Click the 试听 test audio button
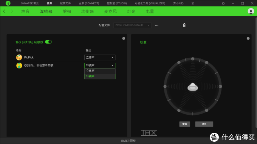Image resolution: width=257 pixels, height=144 pixels. (204, 124)
